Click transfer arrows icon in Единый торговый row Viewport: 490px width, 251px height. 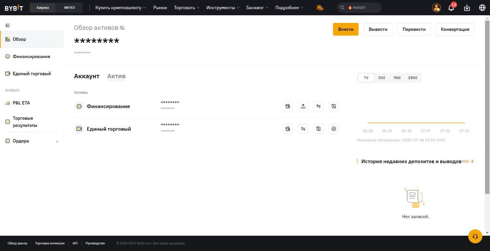point(303,129)
